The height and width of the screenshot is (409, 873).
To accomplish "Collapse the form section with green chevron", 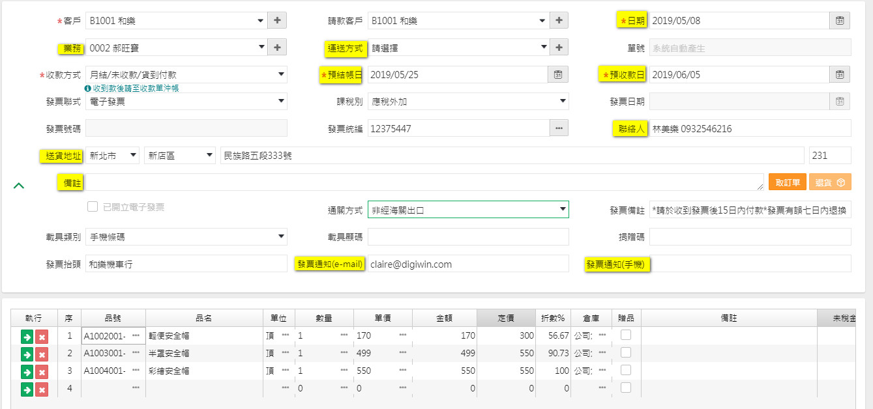I will pyautogui.click(x=19, y=186).
